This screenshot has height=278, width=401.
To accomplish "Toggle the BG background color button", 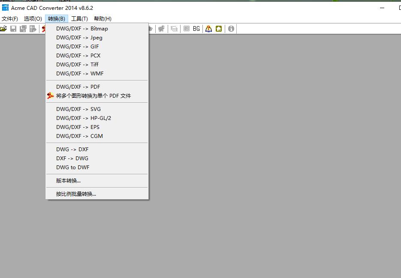I will coord(196,29).
